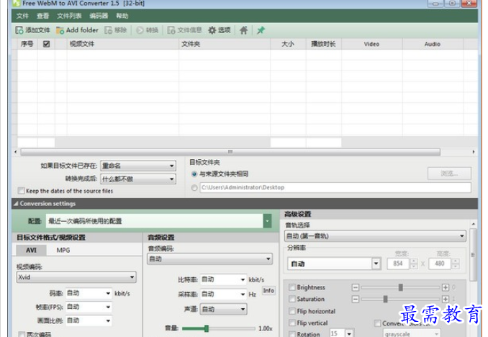Click the 高度 height field showing 480
The image size is (488, 337).
pos(440,264)
